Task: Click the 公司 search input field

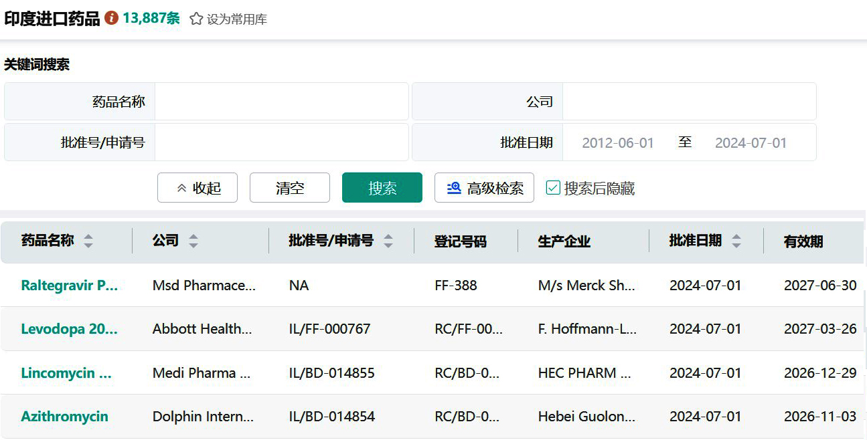Action: (x=689, y=102)
